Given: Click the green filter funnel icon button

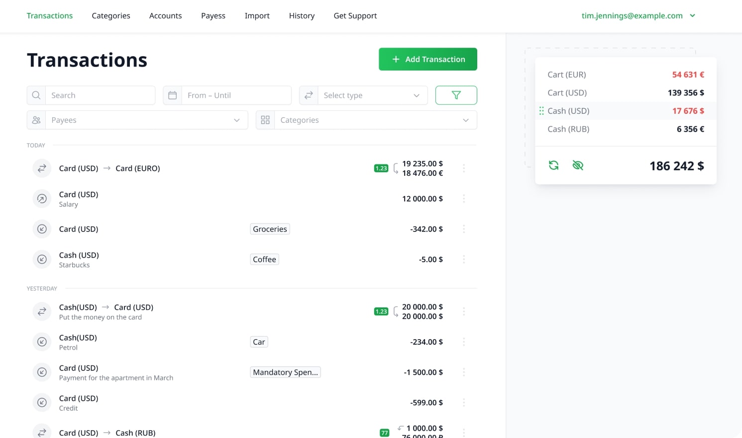Looking at the screenshot, I should coord(456,95).
